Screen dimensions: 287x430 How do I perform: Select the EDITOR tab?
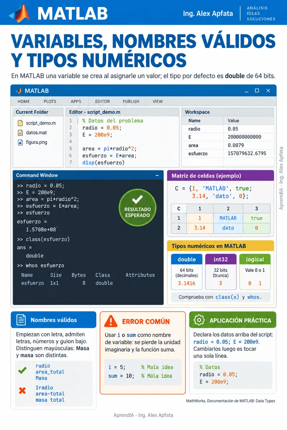[x=103, y=101]
